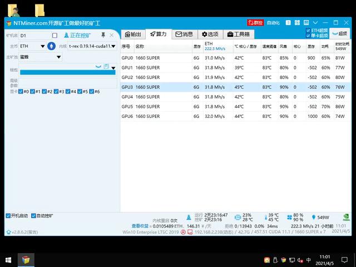Image resolution: width=356 pixels, height=267 pixels.
Task: Click the ETH 222.3 Mh/s column header
Action: pyautogui.click(x=218, y=46)
